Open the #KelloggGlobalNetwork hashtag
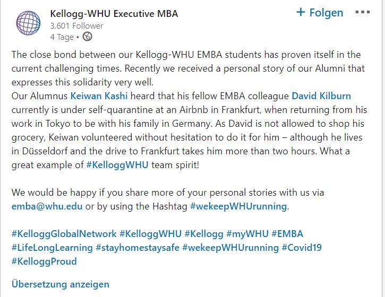The height and width of the screenshot is (297, 385). (64, 234)
